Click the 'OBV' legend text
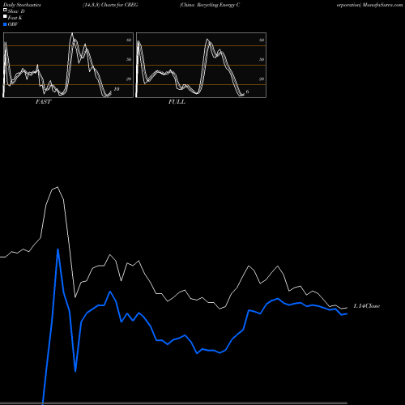Viewport: 405px width, 405px height. 13,24
